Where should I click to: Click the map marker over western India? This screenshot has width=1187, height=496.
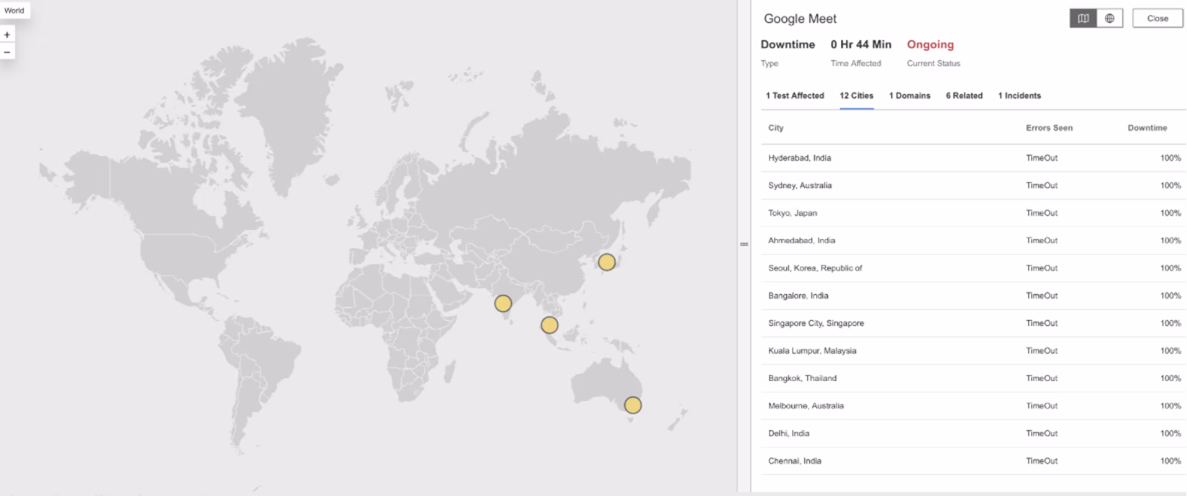pos(503,304)
